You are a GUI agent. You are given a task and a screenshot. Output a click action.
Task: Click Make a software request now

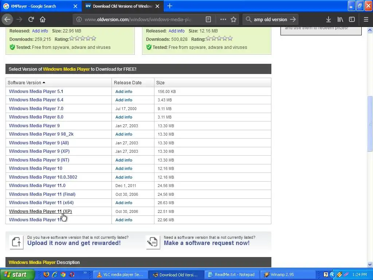[x=207, y=243]
